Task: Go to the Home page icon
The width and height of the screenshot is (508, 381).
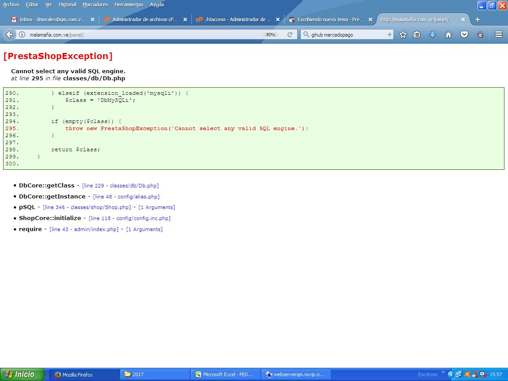Action: (x=448, y=34)
